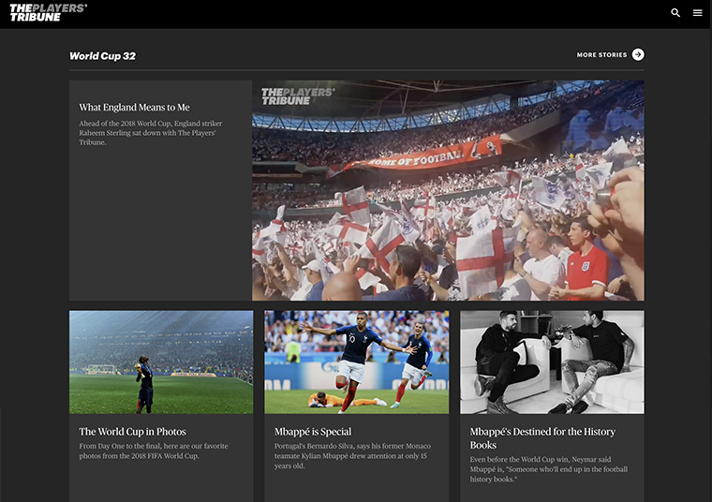Select the Bernardo Silva article summary text

click(x=352, y=456)
